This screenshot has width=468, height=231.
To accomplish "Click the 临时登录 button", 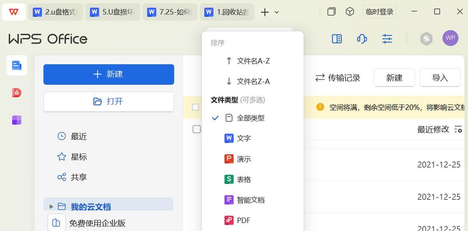I will [x=380, y=11].
